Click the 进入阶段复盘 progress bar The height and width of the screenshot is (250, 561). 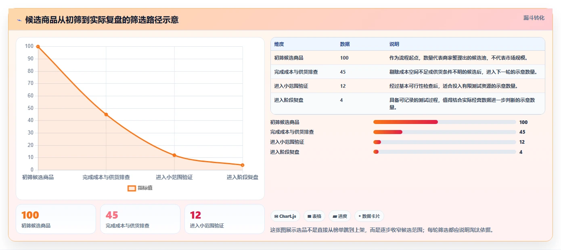click(444, 152)
